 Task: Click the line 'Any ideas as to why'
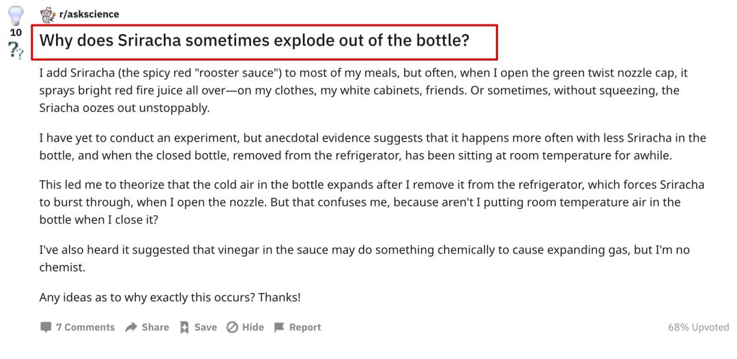click(170, 297)
